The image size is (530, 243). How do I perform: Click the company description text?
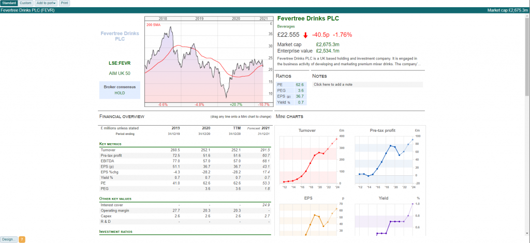pyautogui.click(x=349, y=61)
